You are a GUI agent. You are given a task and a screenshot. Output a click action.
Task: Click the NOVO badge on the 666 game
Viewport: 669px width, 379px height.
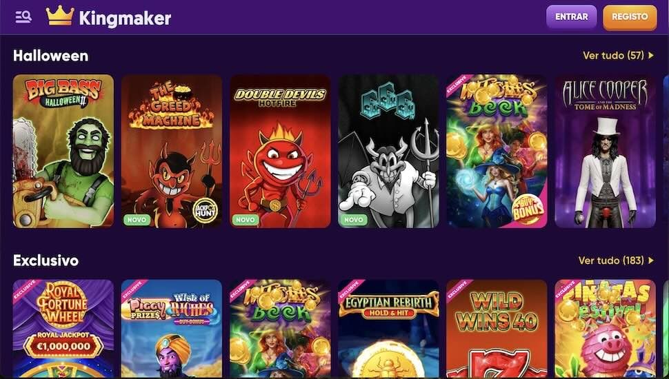(354, 220)
